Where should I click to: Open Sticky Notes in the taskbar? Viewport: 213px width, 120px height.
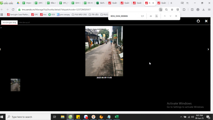tap(78, 117)
